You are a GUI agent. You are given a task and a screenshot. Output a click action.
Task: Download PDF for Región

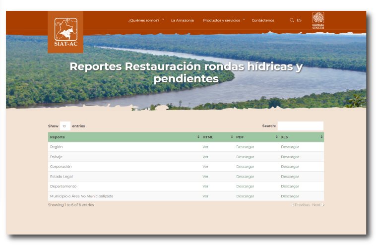point(245,147)
